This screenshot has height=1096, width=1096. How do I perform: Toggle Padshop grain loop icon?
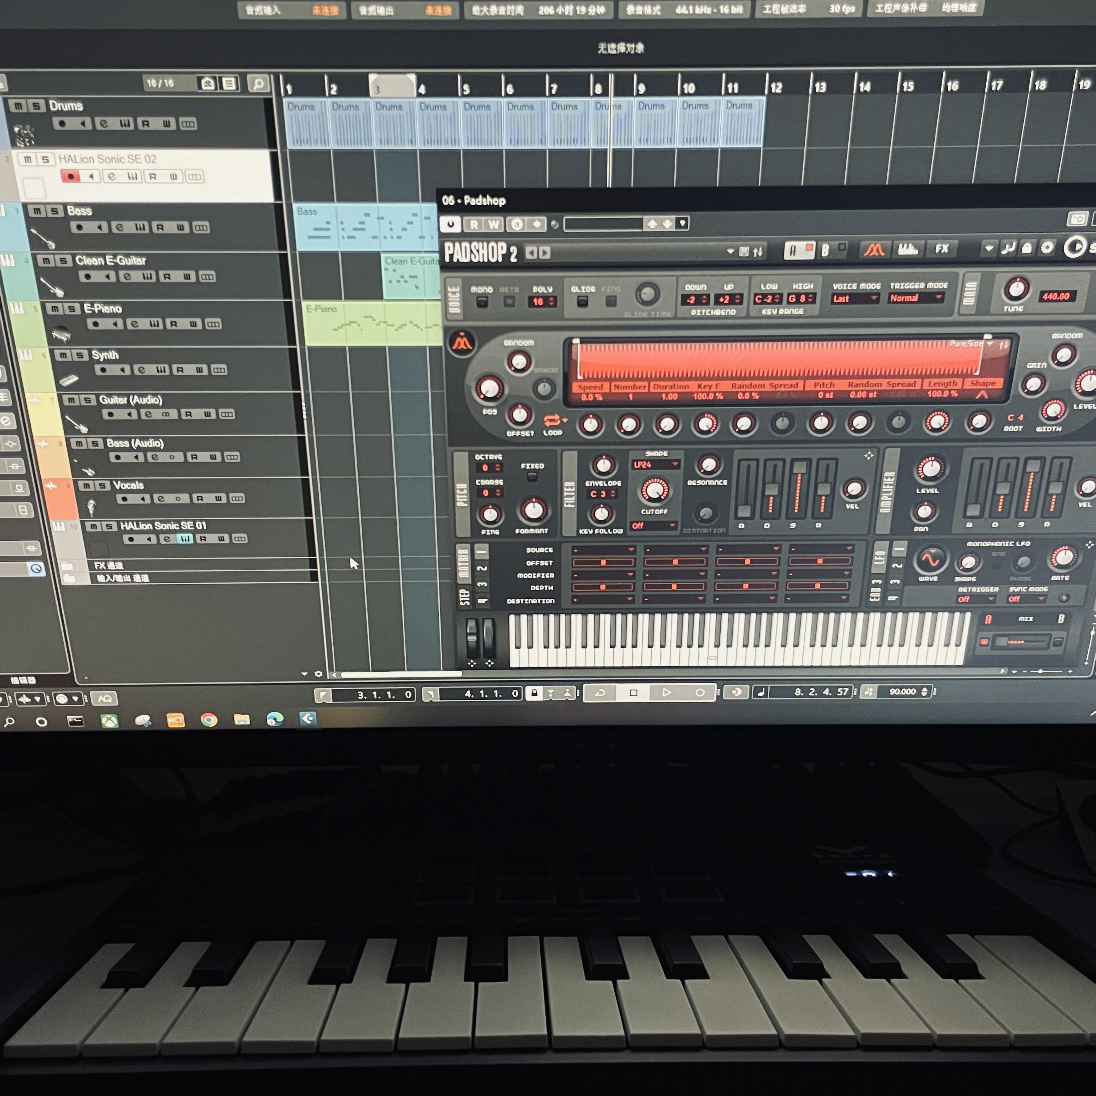tap(552, 421)
